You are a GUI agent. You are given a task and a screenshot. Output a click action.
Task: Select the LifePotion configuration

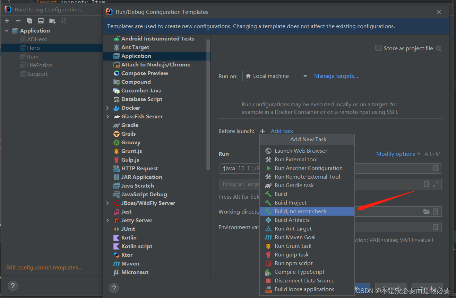point(51,65)
